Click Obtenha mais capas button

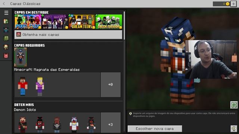click(68, 35)
